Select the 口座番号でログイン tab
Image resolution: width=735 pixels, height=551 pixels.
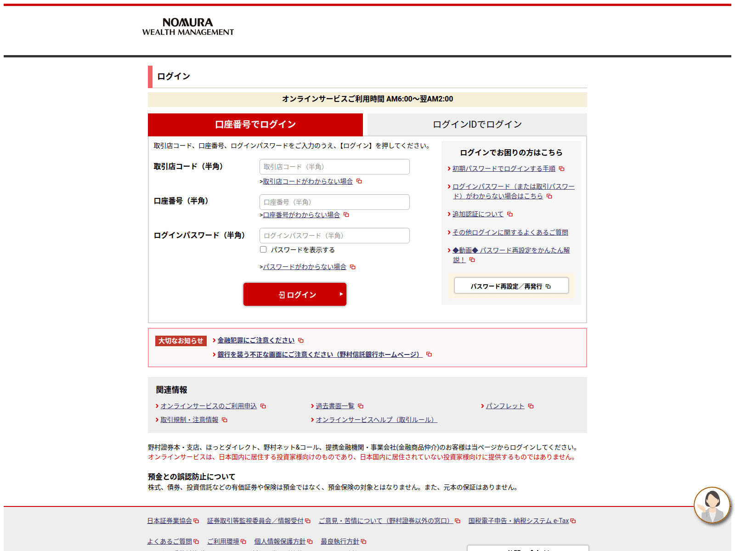pyautogui.click(x=255, y=124)
